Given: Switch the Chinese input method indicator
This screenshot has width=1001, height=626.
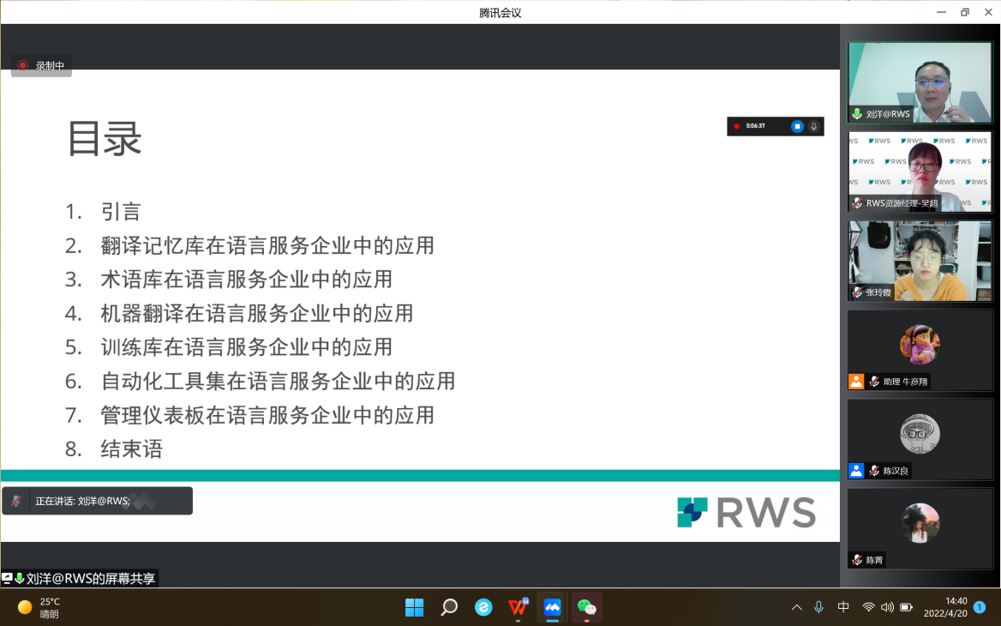Looking at the screenshot, I should 843,607.
